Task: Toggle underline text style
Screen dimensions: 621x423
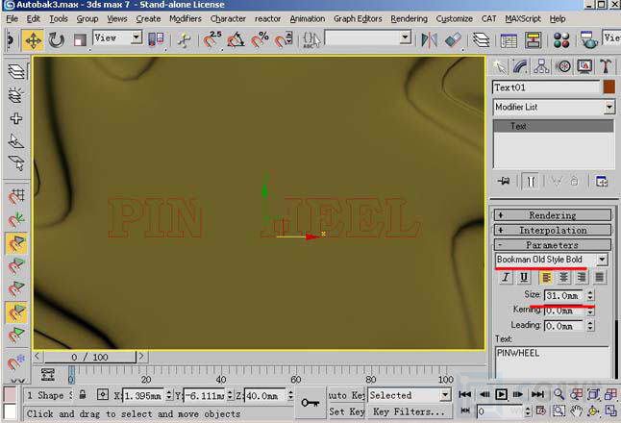Action: [x=524, y=277]
